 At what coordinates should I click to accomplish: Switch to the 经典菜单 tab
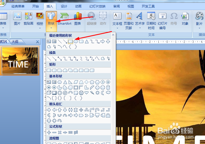(18, 6)
